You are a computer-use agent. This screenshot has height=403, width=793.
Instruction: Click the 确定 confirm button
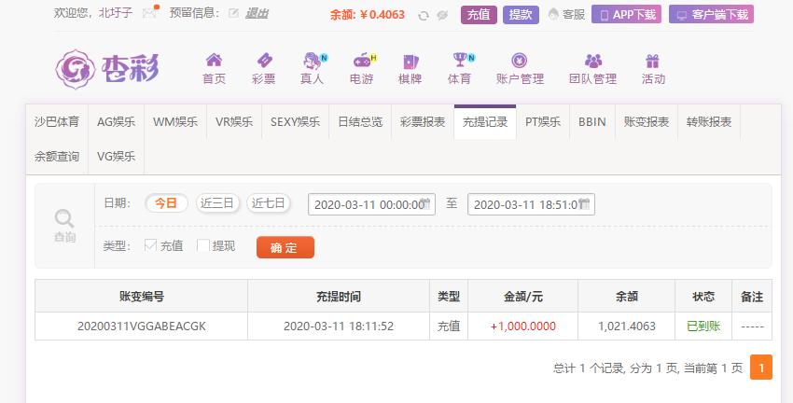coord(285,247)
